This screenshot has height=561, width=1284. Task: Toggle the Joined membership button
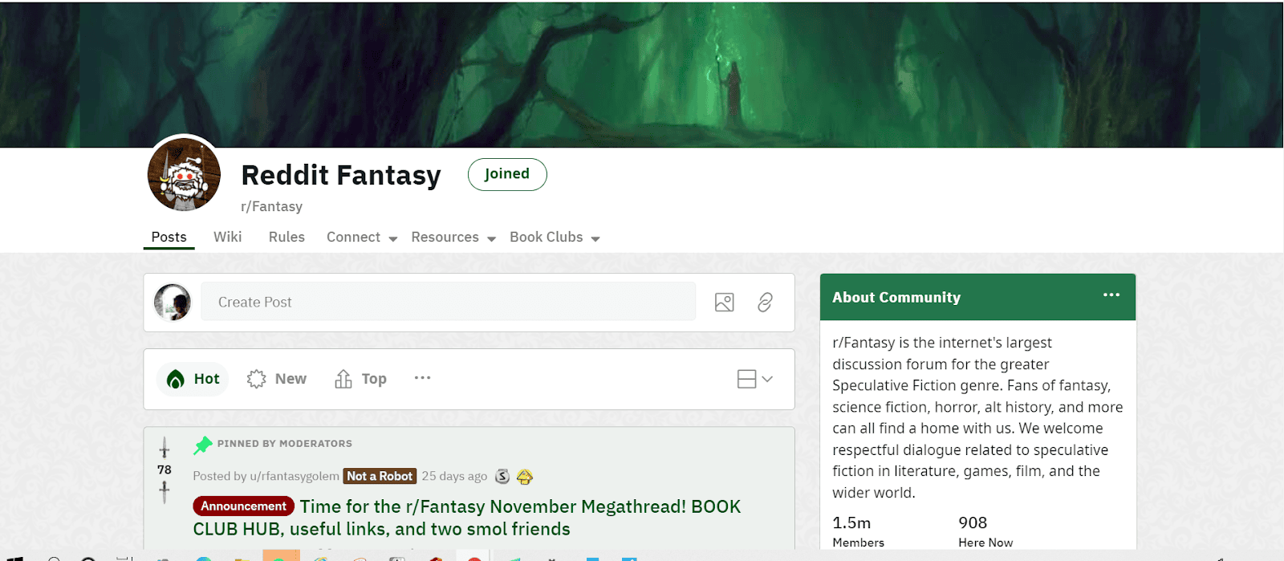click(x=507, y=174)
